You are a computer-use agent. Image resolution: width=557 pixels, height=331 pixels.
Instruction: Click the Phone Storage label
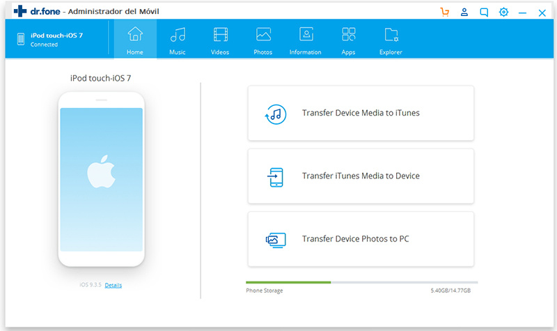coord(265,291)
